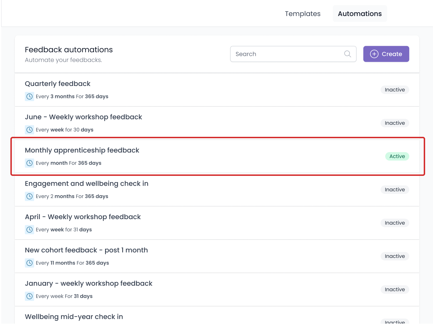
Task: Click clock icon under Monthly apprenticeship feedback
Action: tap(30, 163)
